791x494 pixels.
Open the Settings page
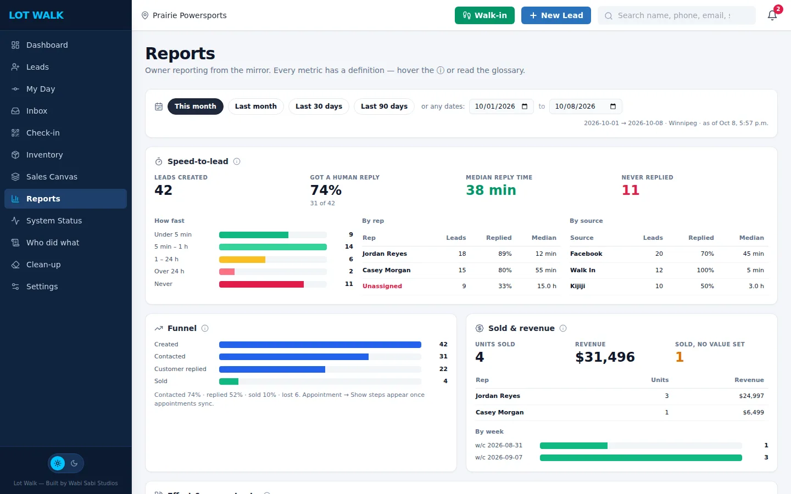pyautogui.click(x=65, y=287)
